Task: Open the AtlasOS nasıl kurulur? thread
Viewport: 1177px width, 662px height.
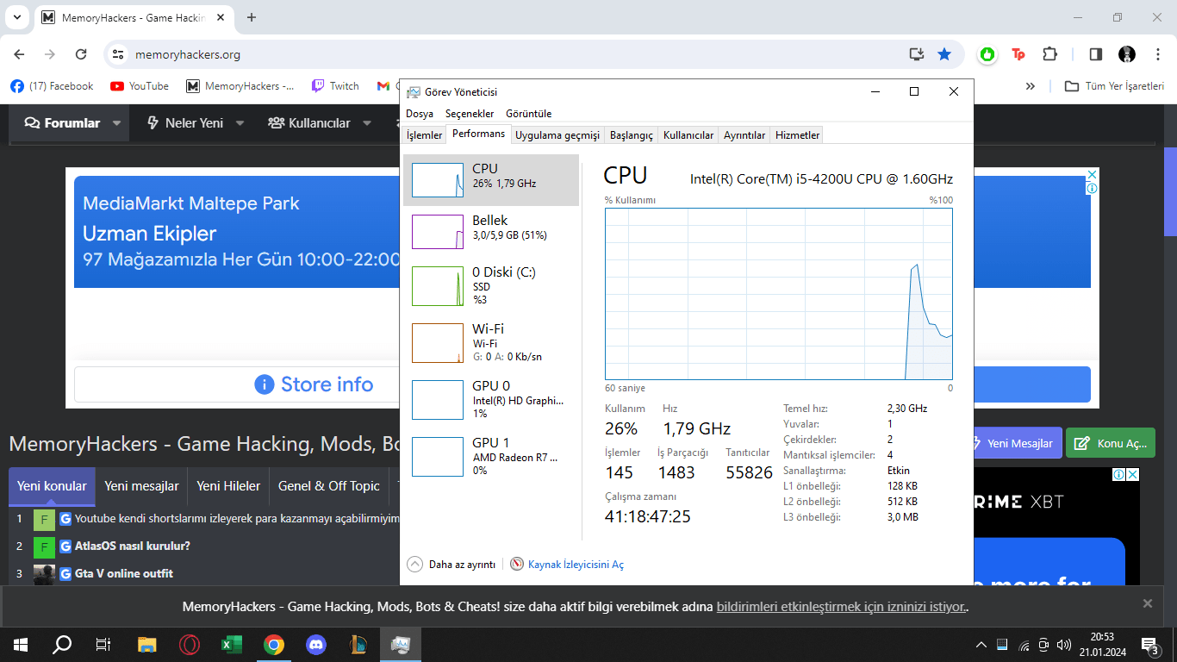Action: point(133,546)
